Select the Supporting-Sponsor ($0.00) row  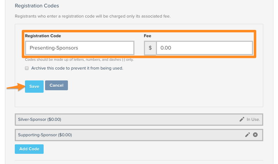point(139,135)
